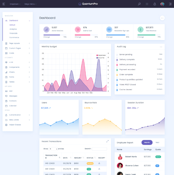Viewport: 174px width, 175px height.
Task: Open the right panel menu icon
Action: pos(170,4)
